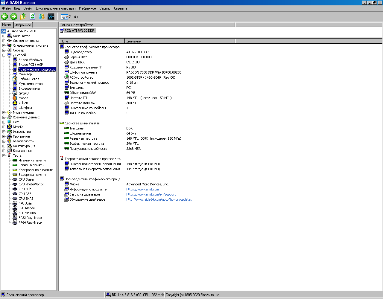Collapse the Тесты tree node
The width and height of the screenshot is (383, 299).
pyautogui.click(x=4, y=155)
